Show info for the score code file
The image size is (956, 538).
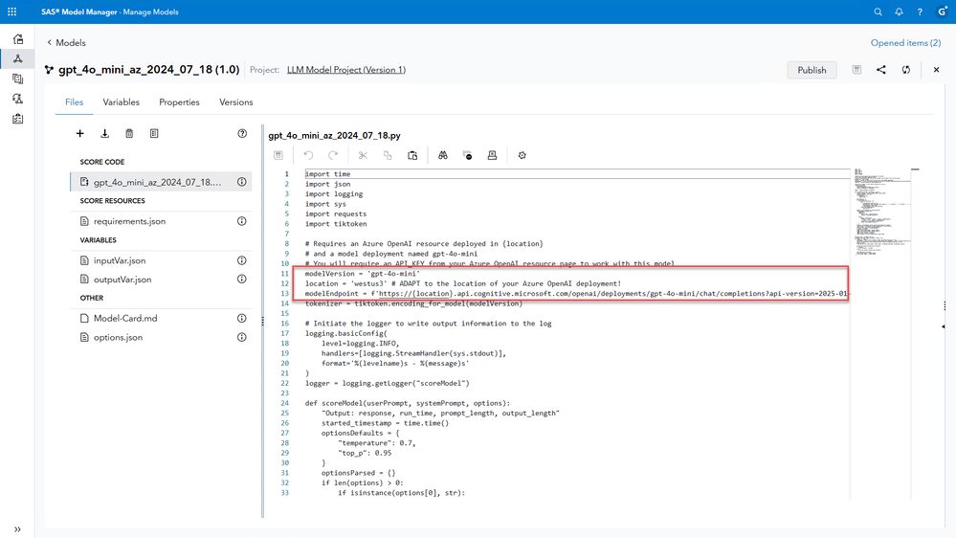[x=242, y=182]
